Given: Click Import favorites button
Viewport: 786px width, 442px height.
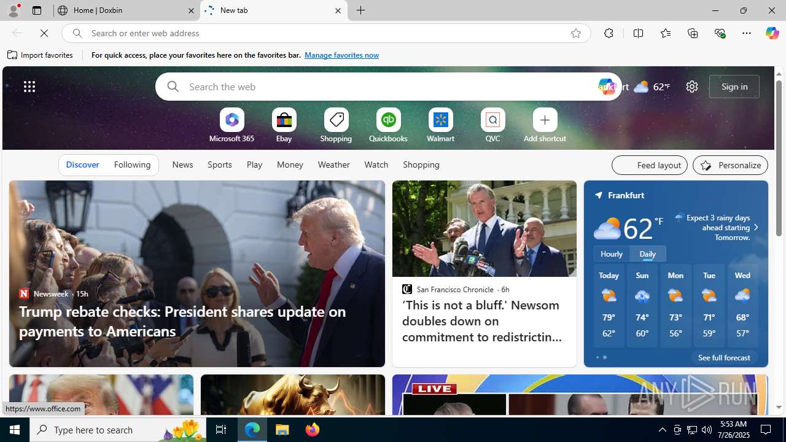Looking at the screenshot, I should 41,55.
